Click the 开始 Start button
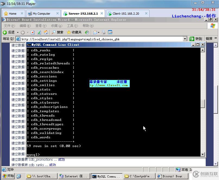219x180 pixels. pyautogui.click(x=8, y=176)
